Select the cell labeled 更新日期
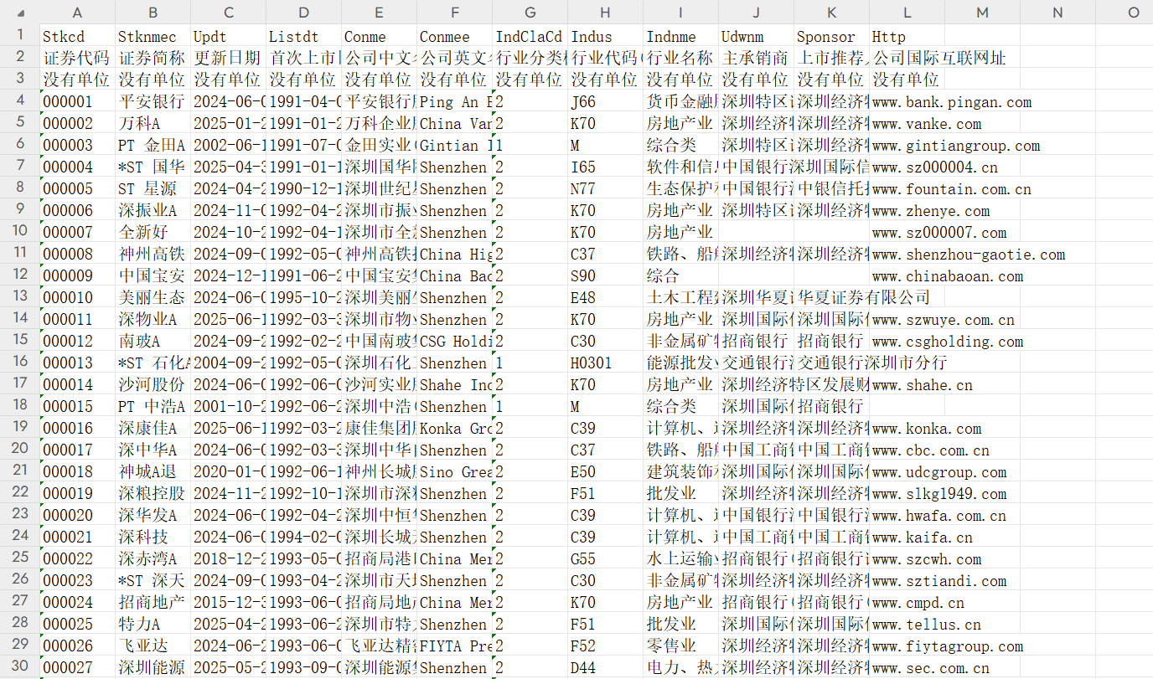This screenshot has width=1153, height=679. 229,58
